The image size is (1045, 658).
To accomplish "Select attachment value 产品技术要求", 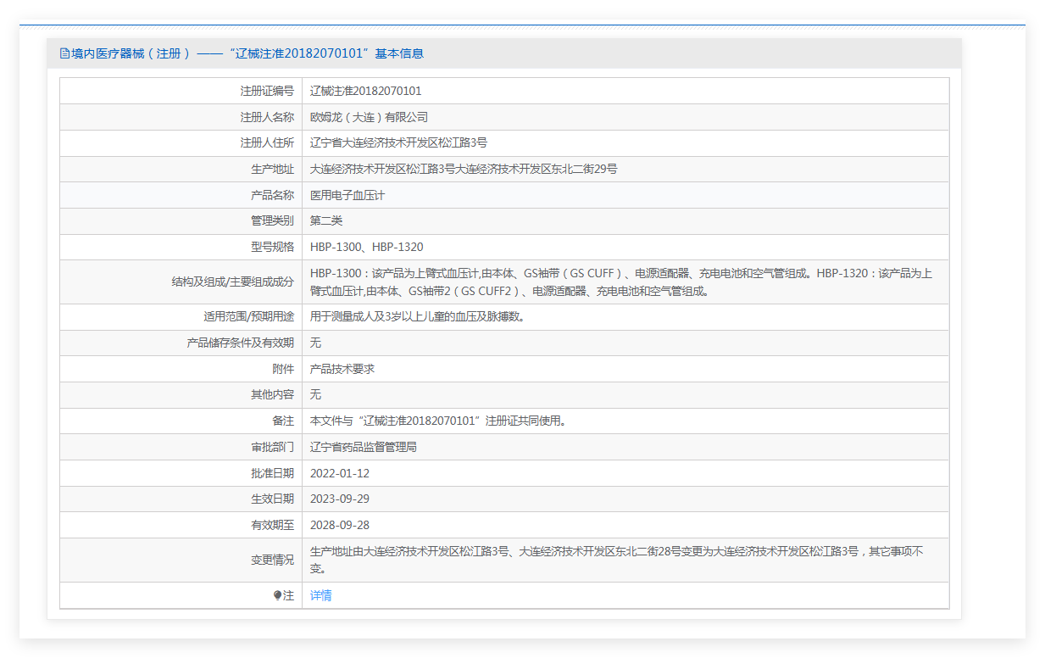I will click(342, 369).
